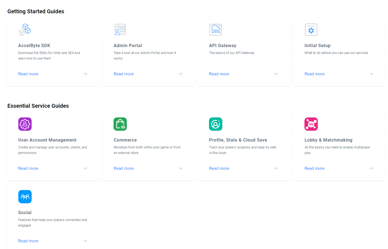
Task: Click the arrow in the Admin Portal card
Action: click(x=180, y=74)
